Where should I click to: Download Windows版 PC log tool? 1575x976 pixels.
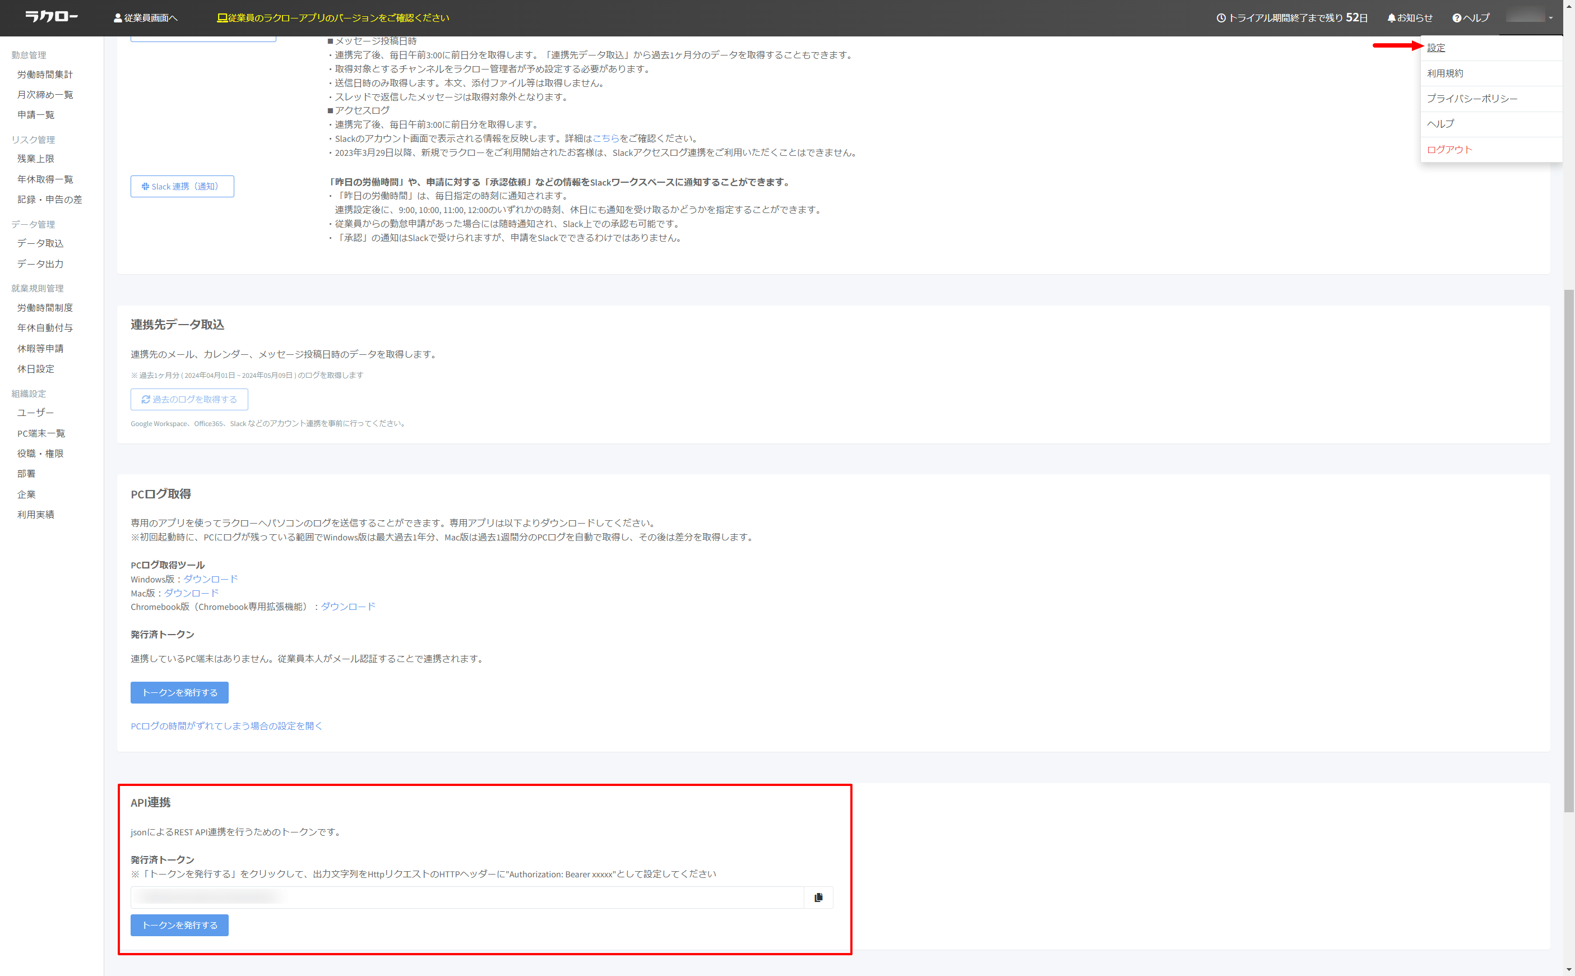[210, 579]
